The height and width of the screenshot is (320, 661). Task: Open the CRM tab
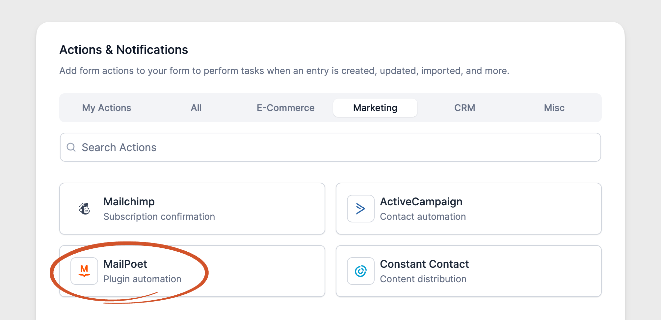point(465,108)
